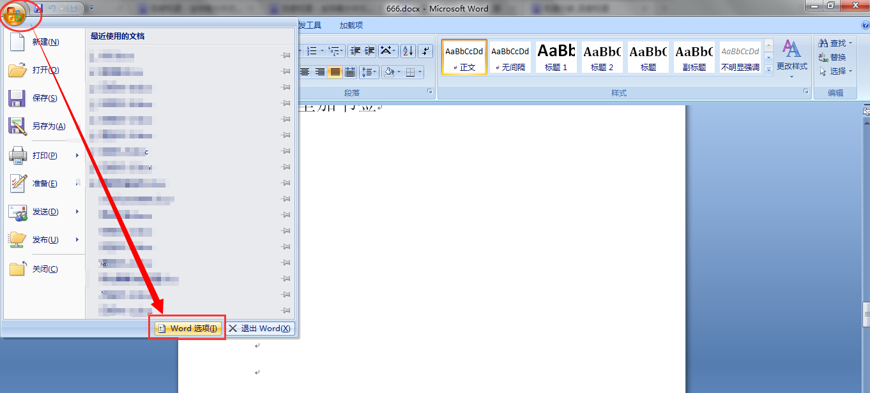Increase the paragraph indent
The width and height of the screenshot is (870, 393).
369,51
